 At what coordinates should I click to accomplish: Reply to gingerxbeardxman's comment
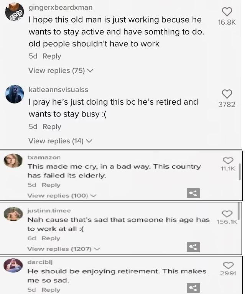tap(52, 56)
